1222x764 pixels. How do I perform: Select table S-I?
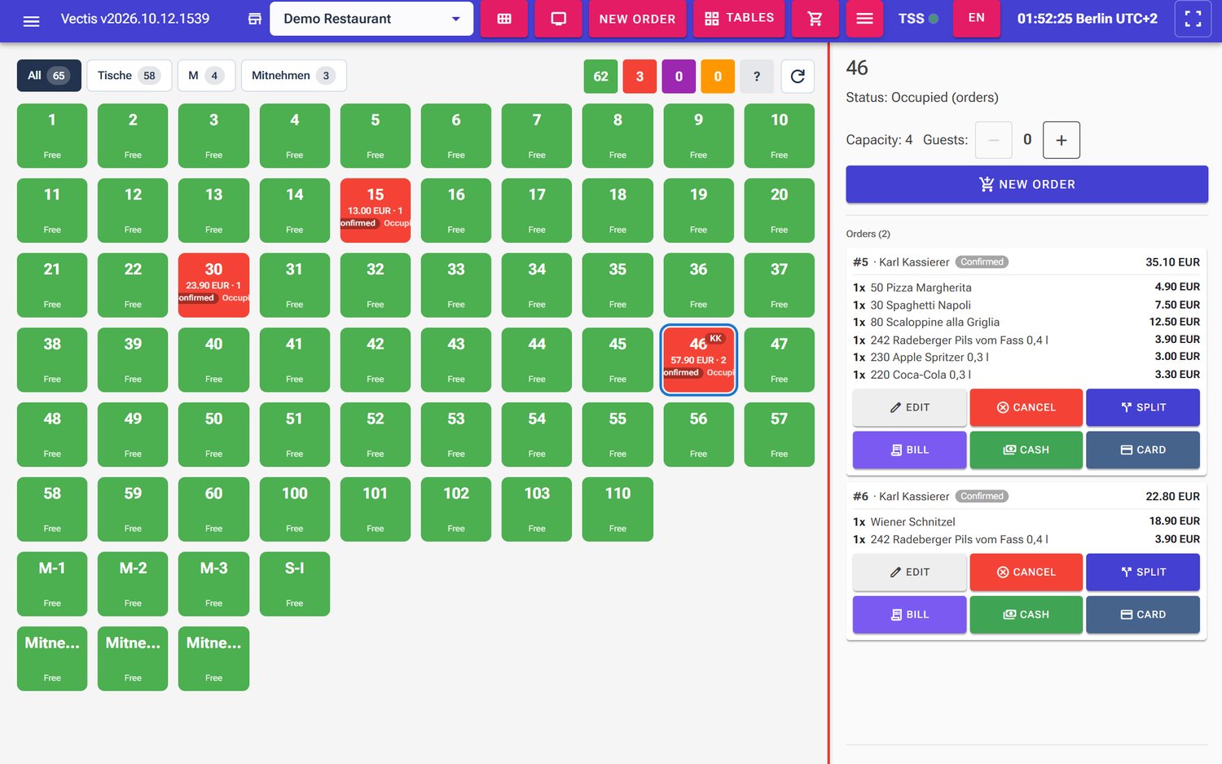coord(294,584)
